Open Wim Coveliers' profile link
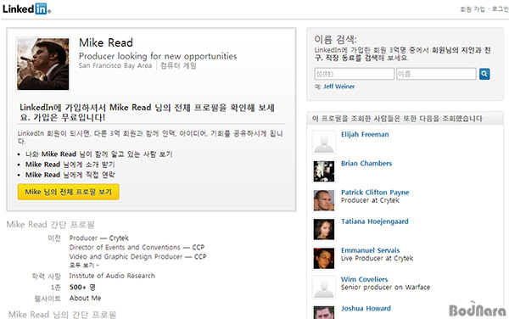Viewport: 509px width, 319px height. point(364,279)
